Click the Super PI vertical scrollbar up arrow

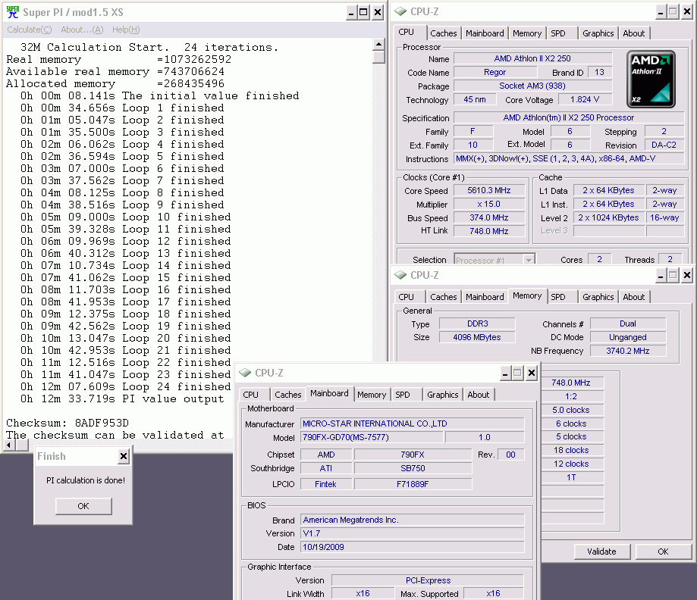[x=378, y=45]
